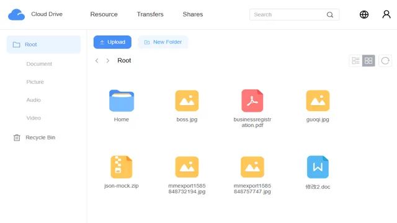397x223 pixels.
Task: Select mmexport1585848732194.jpg image icon
Action: (187, 167)
